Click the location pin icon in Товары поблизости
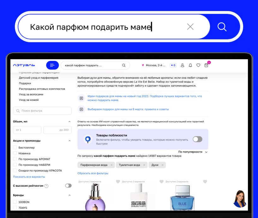The width and height of the screenshot is (258, 218). pos(88,139)
